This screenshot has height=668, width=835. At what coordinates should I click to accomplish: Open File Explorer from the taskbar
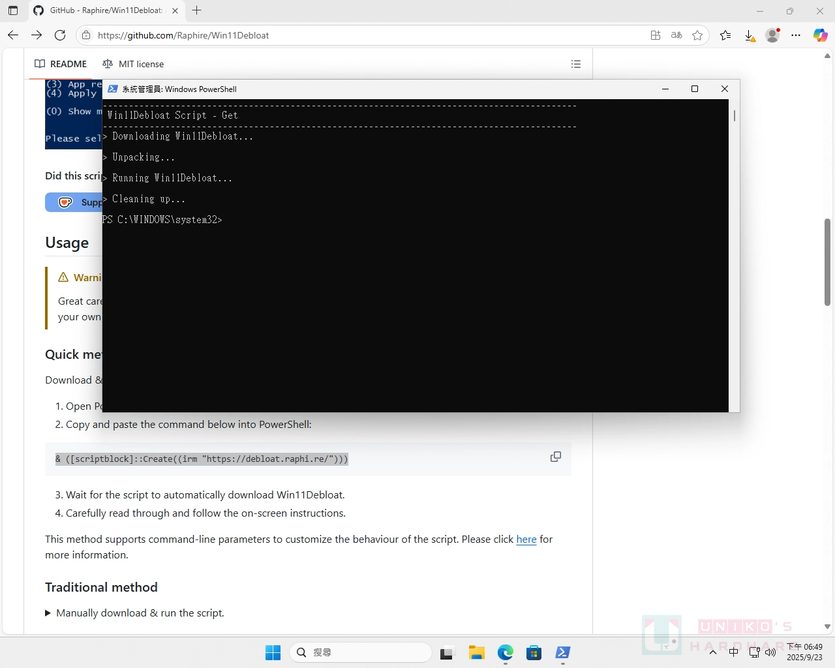click(476, 652)
